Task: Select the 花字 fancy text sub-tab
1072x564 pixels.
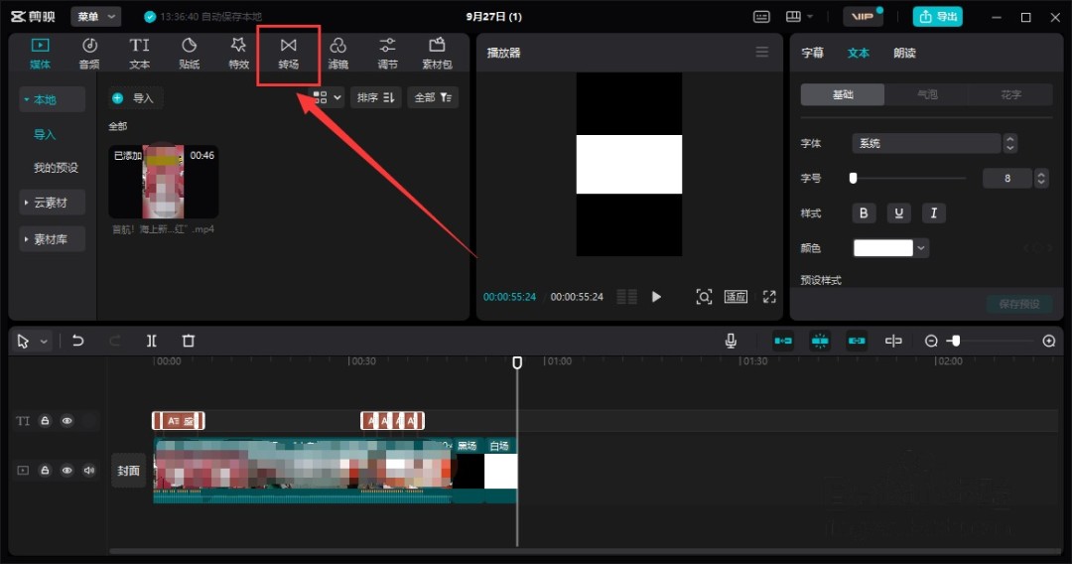Action: [1010, 94]
